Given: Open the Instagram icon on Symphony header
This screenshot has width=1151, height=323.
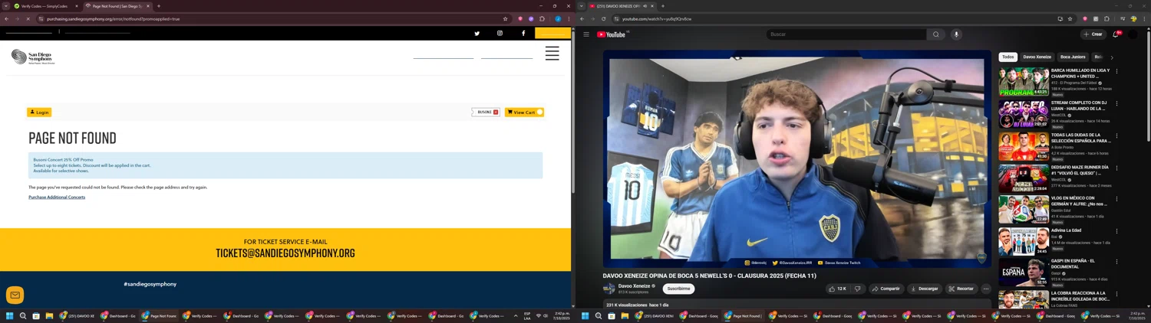Looking at the screenshot, I should tap(500, 34).
